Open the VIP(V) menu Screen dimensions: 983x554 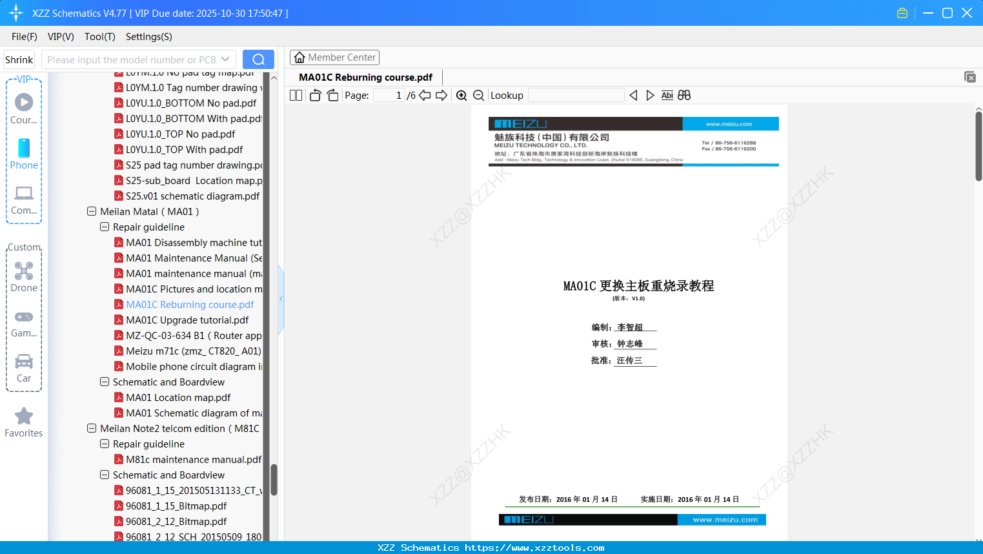(x=60, y=37)
